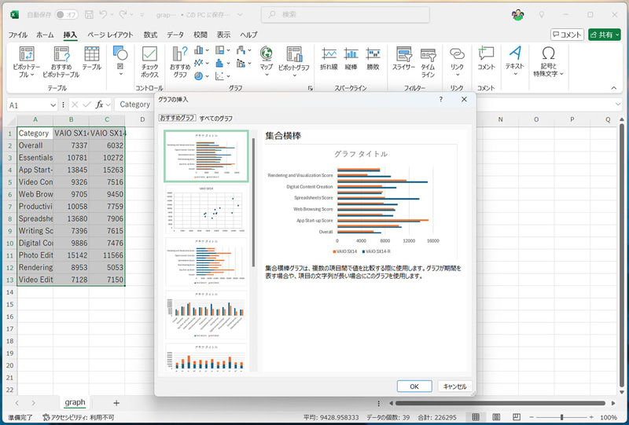Image resolution: width=629 pixels, height=425 pixels.
Task: Open Recommended PivotTables (おすすめピボットテーブル)
Action: [x=61, y=62]
